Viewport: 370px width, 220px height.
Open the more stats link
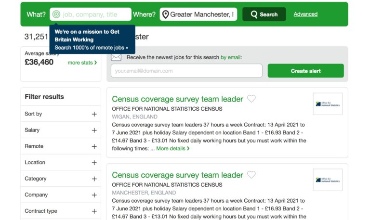(82, 63)
